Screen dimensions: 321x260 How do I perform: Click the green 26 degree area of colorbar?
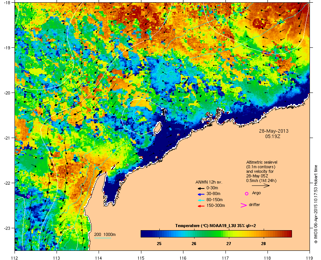tap(194, 234)
